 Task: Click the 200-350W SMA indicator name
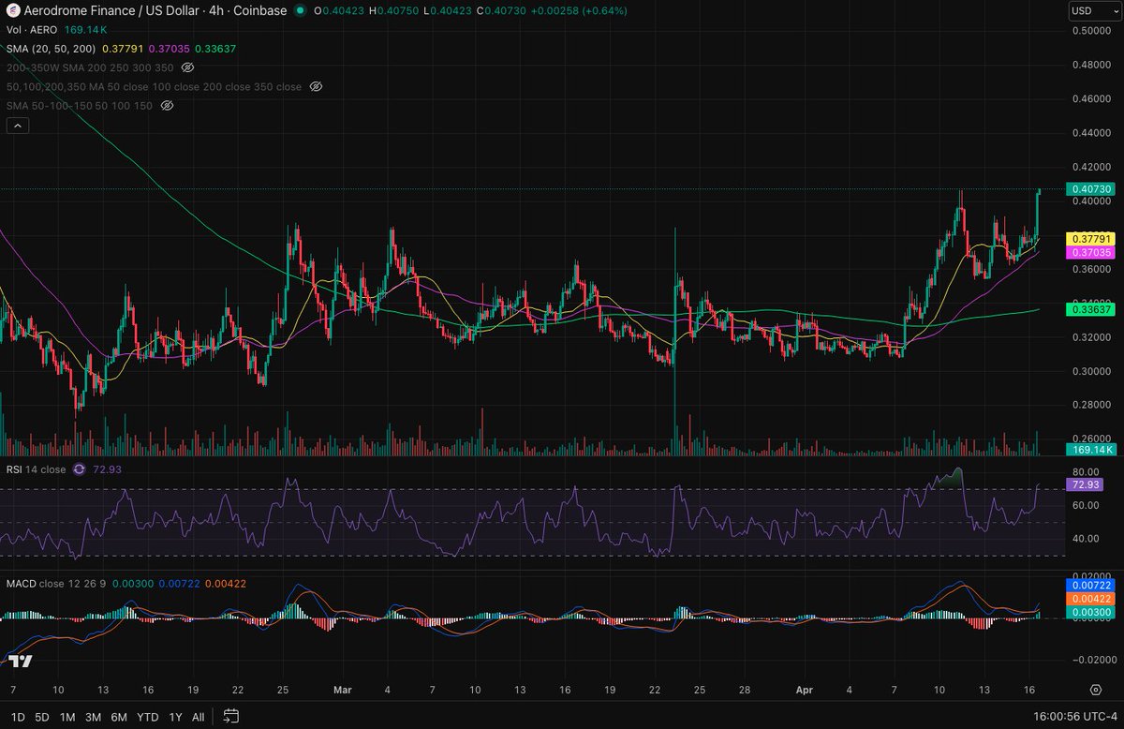point(90,67)
